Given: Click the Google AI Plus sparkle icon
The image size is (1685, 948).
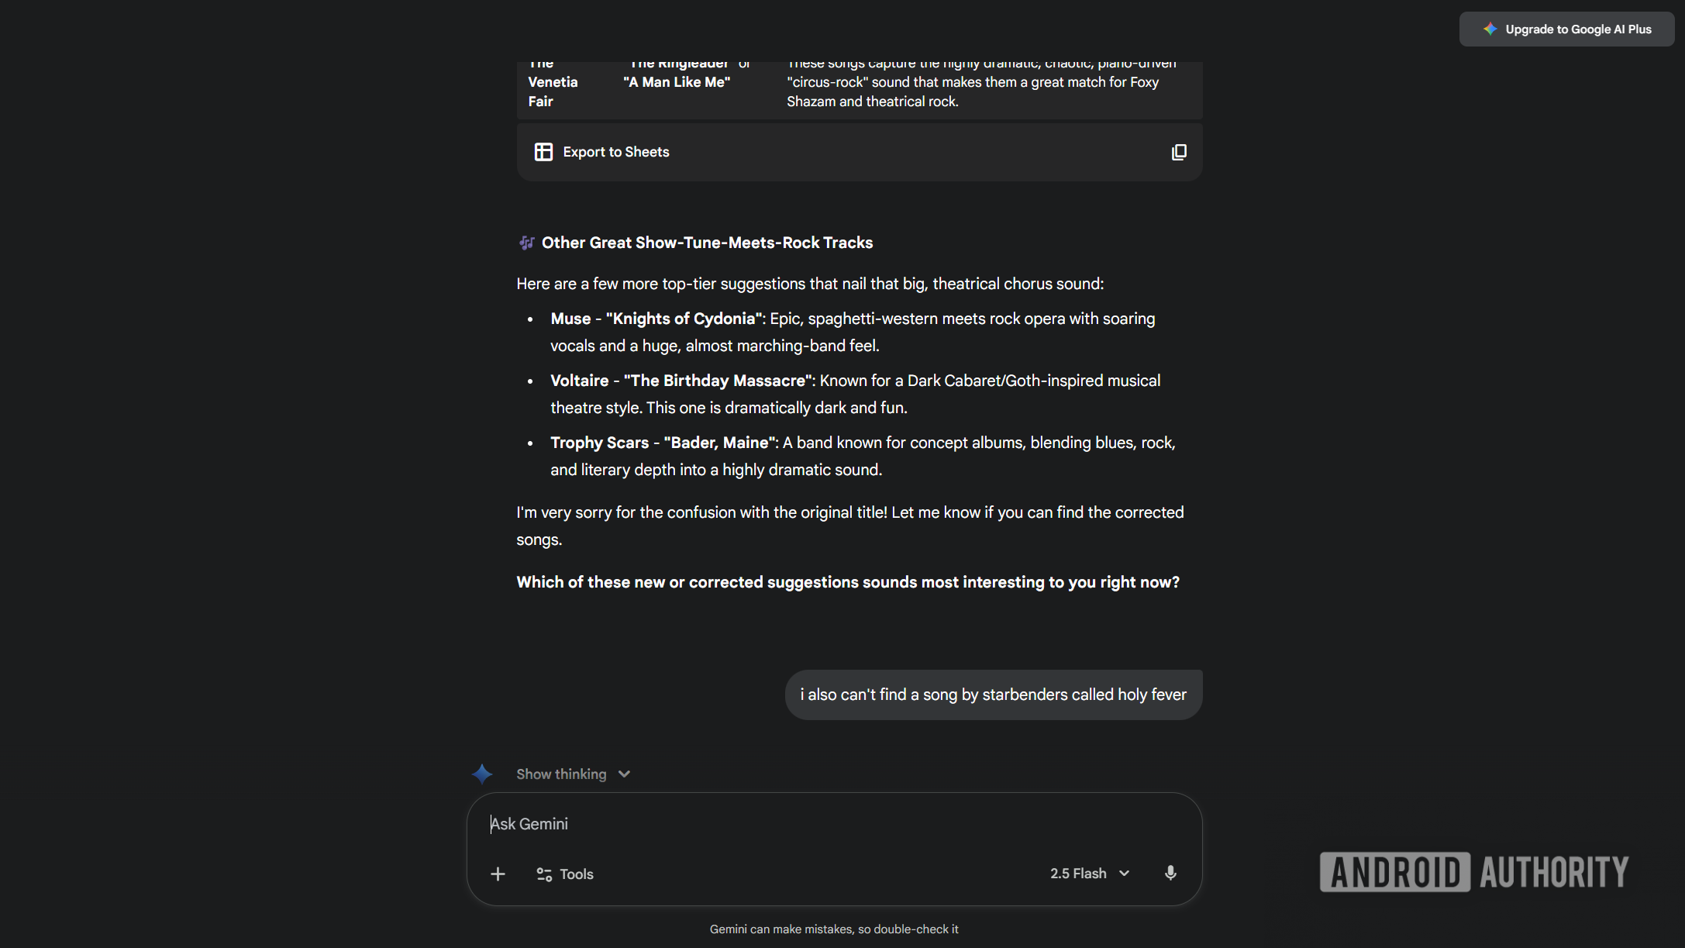Looking at the screenshot, I should [1490, 29].
